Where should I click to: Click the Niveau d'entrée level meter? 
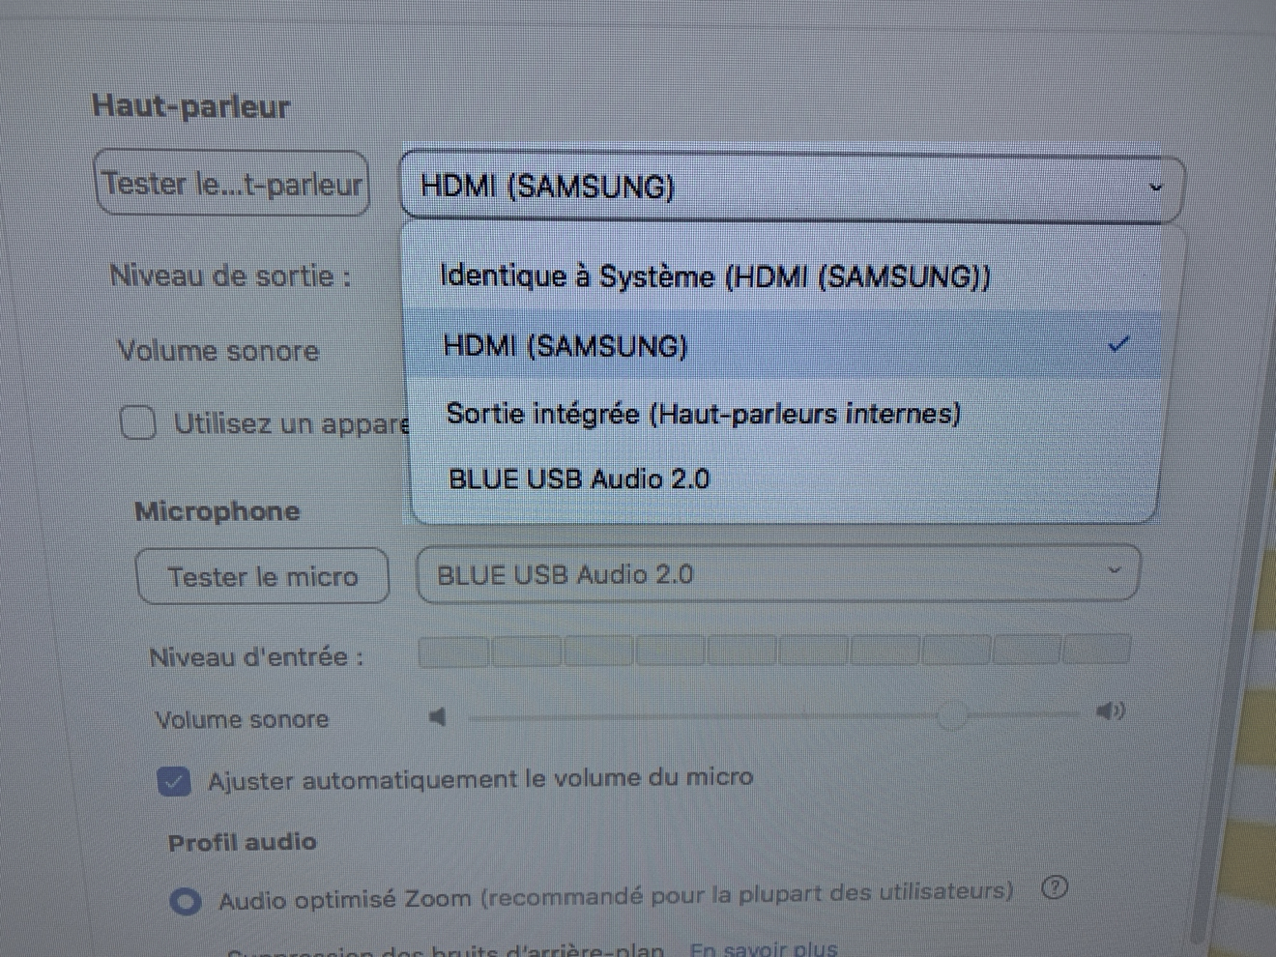pos(773,652)
